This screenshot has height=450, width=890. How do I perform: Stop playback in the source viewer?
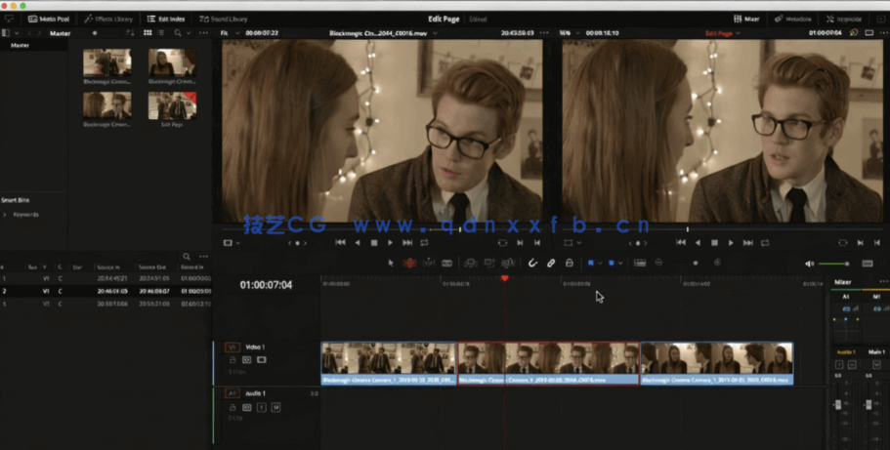click(374, 243)
